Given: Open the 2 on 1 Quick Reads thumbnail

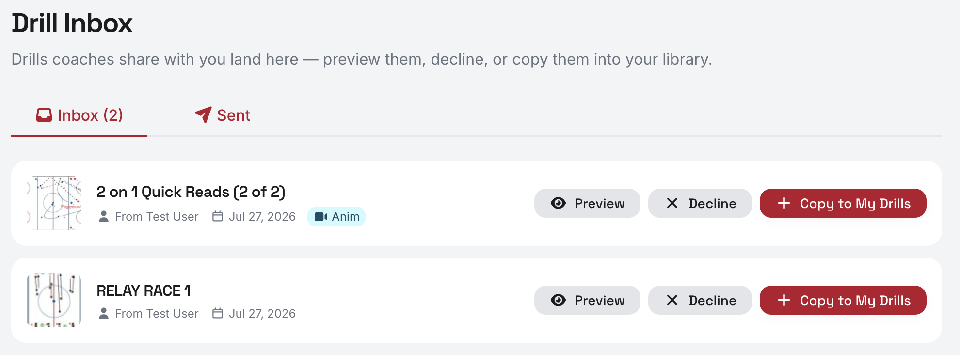Looking at the screenshot, I should tap(54, 203).
